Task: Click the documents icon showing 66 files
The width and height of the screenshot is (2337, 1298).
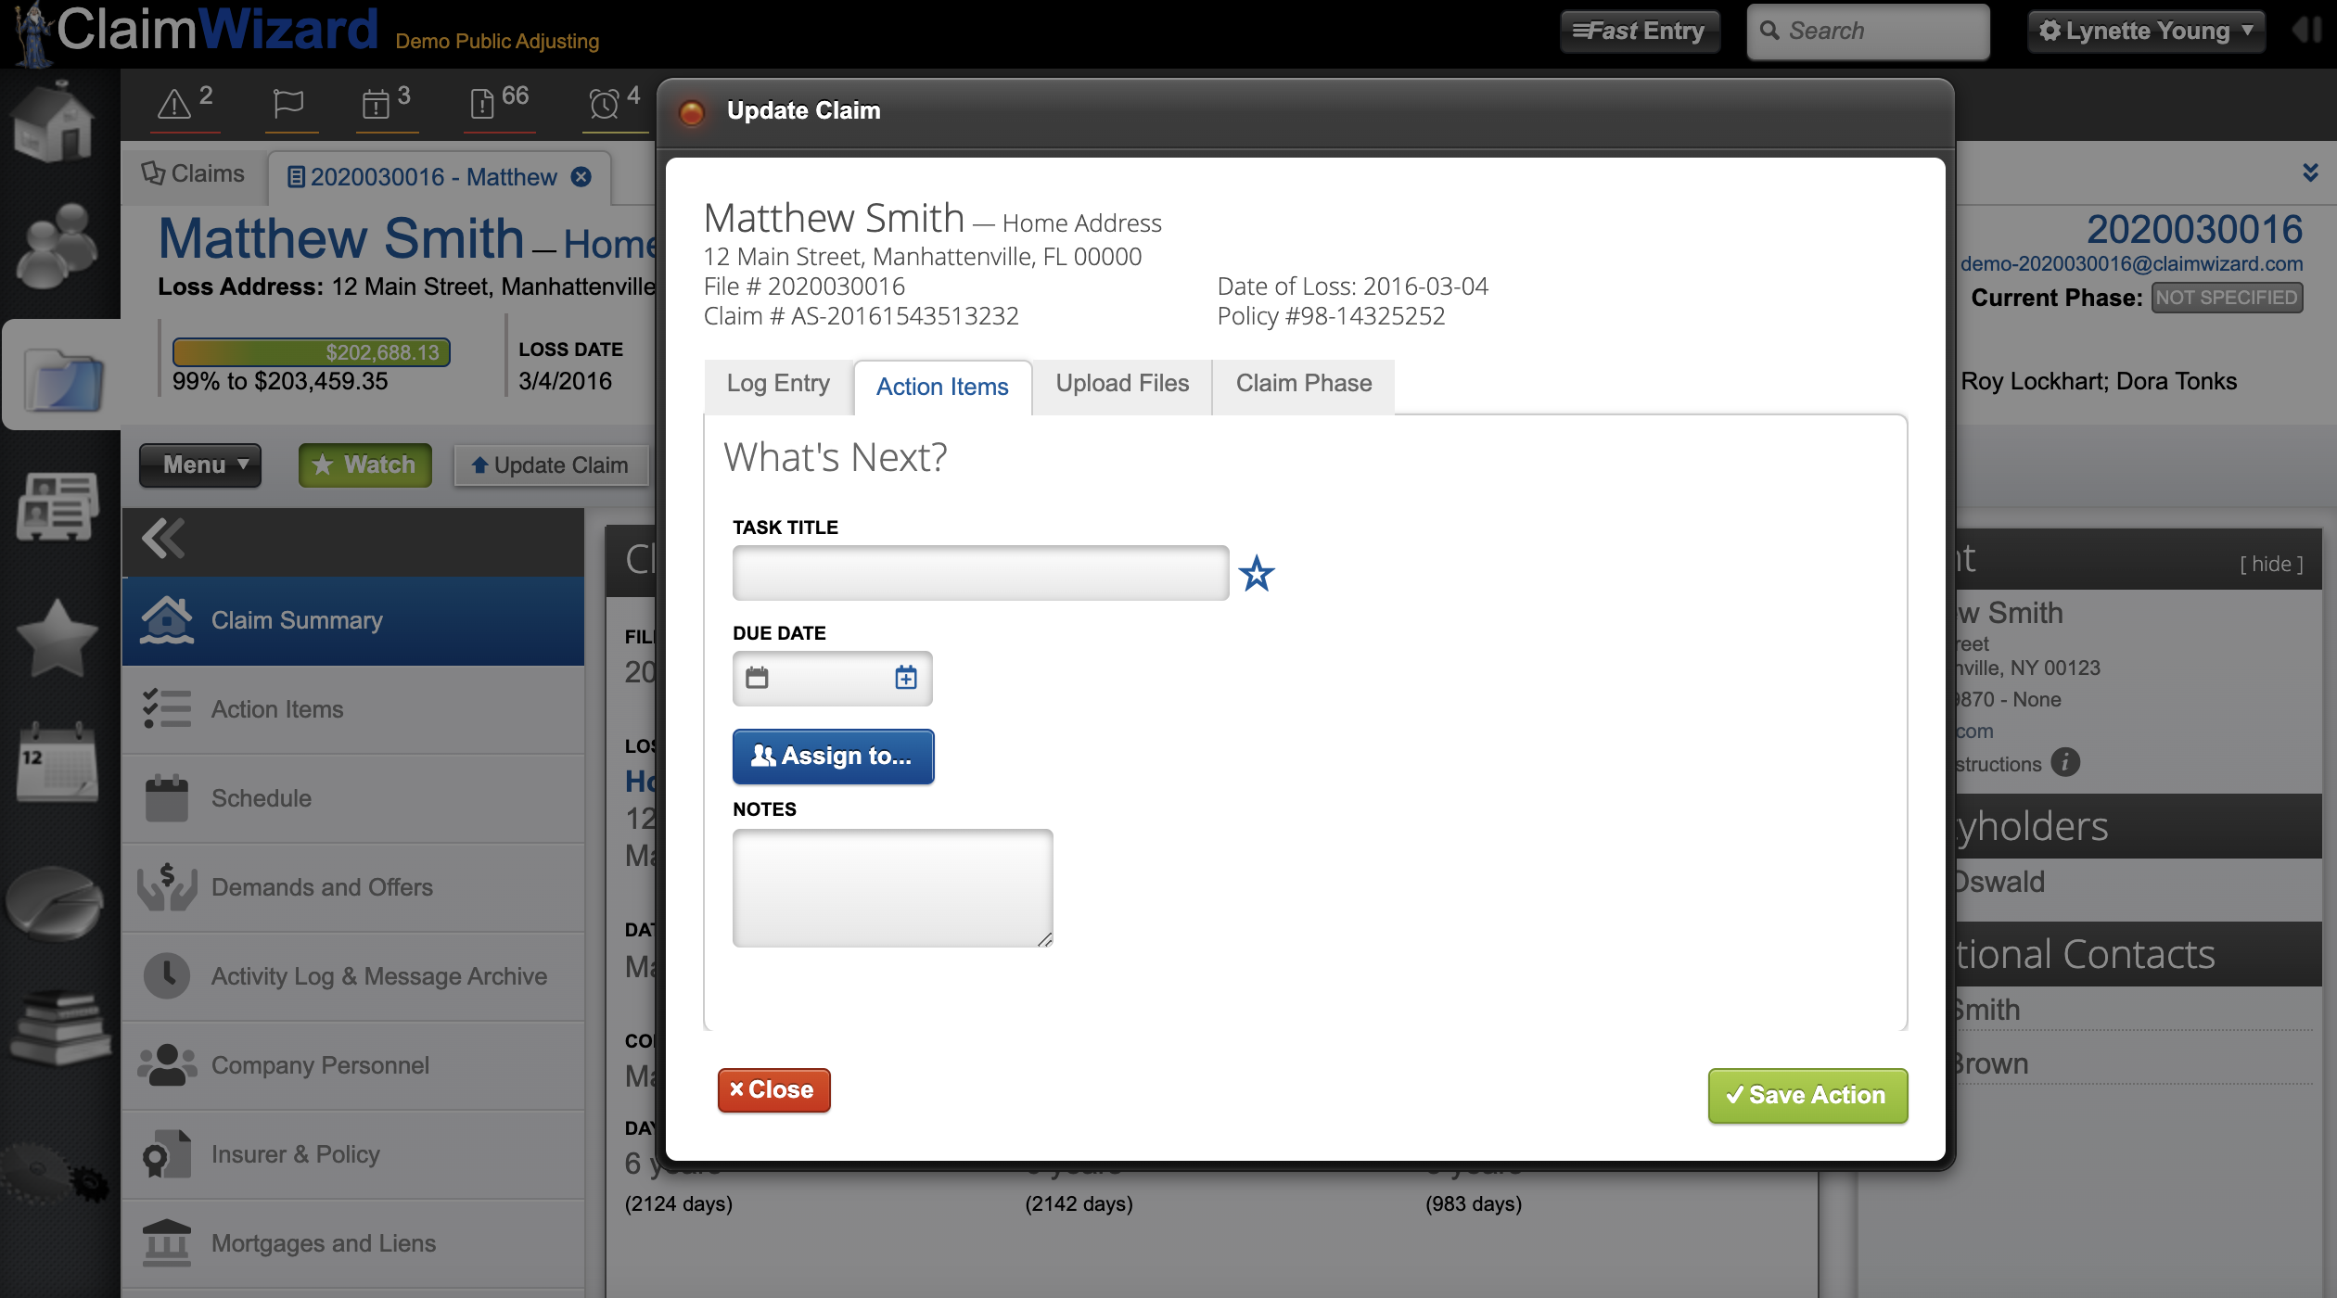Action: point(483,104)
